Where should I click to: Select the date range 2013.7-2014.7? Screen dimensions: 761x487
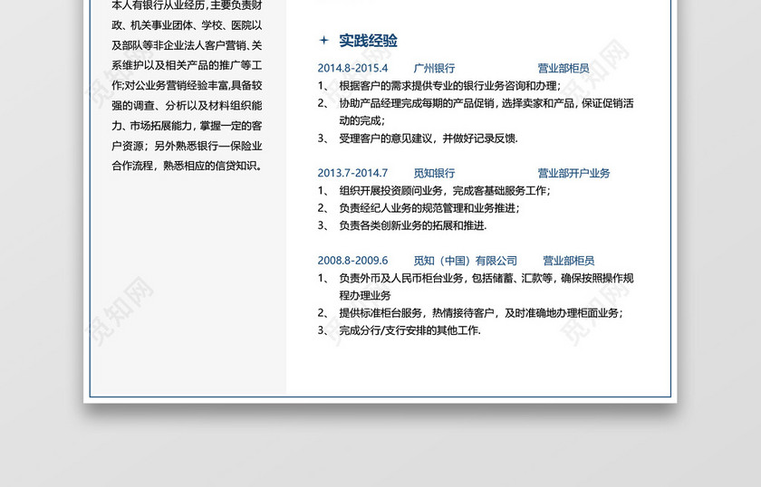tap(352, 173)
